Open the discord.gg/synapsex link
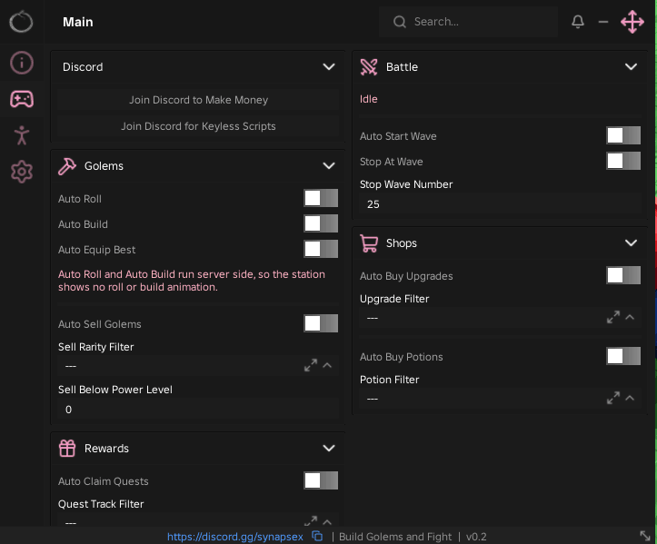Viewport: 657px width, 544px height. tap(235, 537)
